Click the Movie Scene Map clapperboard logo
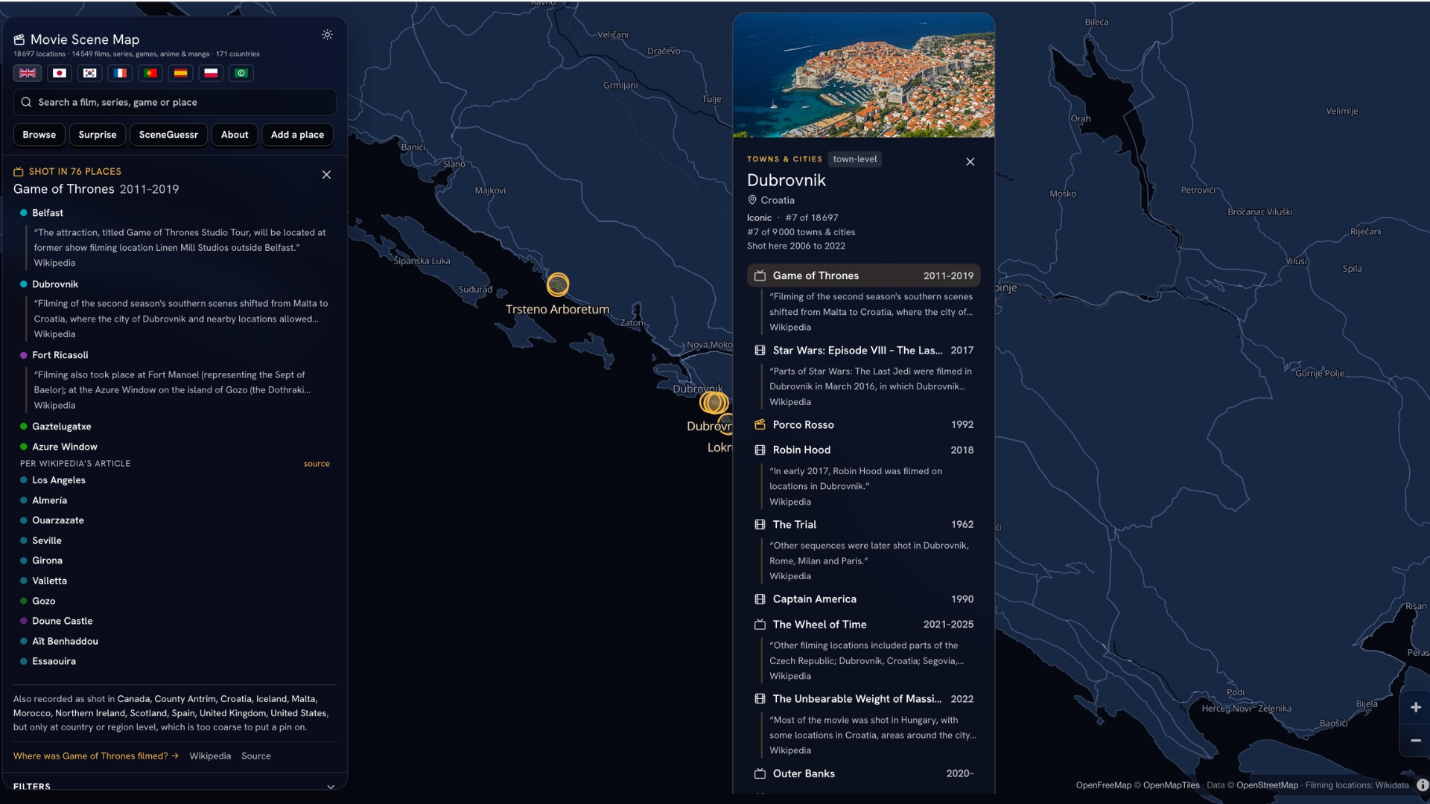The image size is (1430, 804). click(x=19, y=39)
